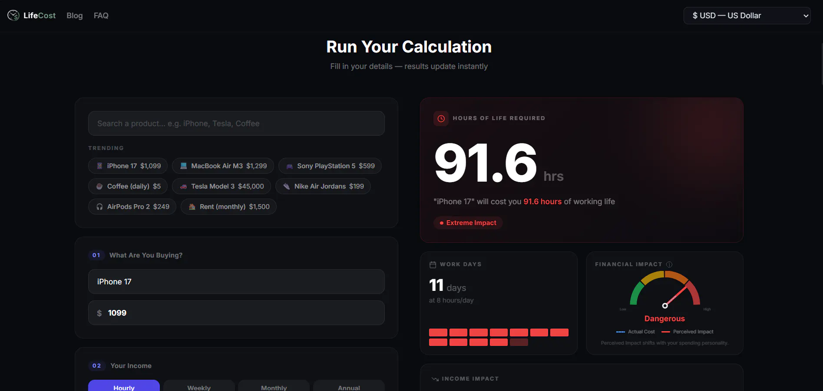Image resolution: width=823 pixels, height=391 pixels.
Task: Click the game controller icon on PlayStation 5 chip
Action: pos(289,166)
